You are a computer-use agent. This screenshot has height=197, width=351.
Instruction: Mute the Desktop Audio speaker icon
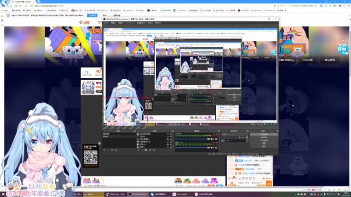click(212, 139)
